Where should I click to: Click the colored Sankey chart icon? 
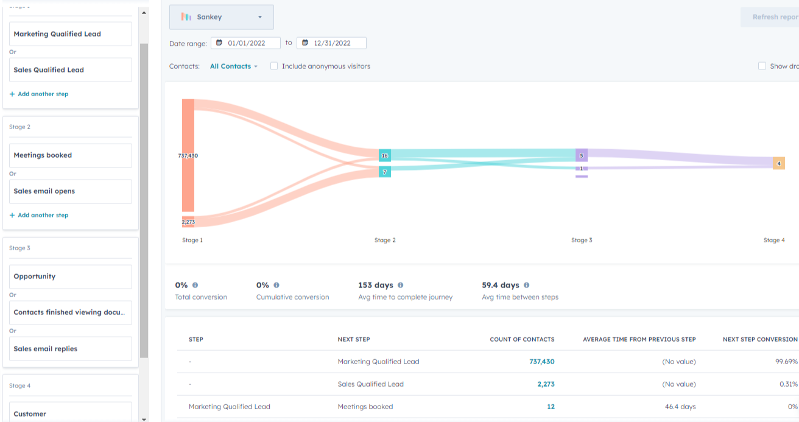click(x=186, y=17)
